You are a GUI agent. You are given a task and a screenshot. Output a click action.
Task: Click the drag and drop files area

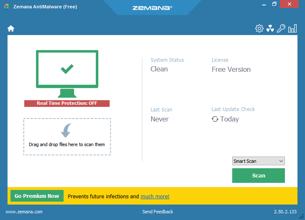67,137
